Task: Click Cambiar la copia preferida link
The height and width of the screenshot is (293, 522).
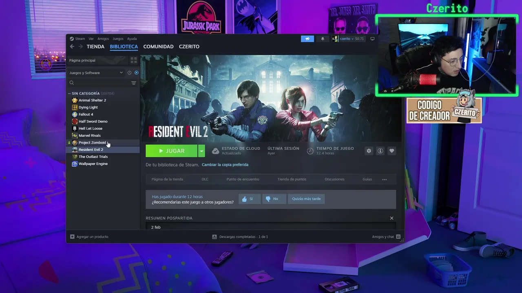Action: [225, 165]
